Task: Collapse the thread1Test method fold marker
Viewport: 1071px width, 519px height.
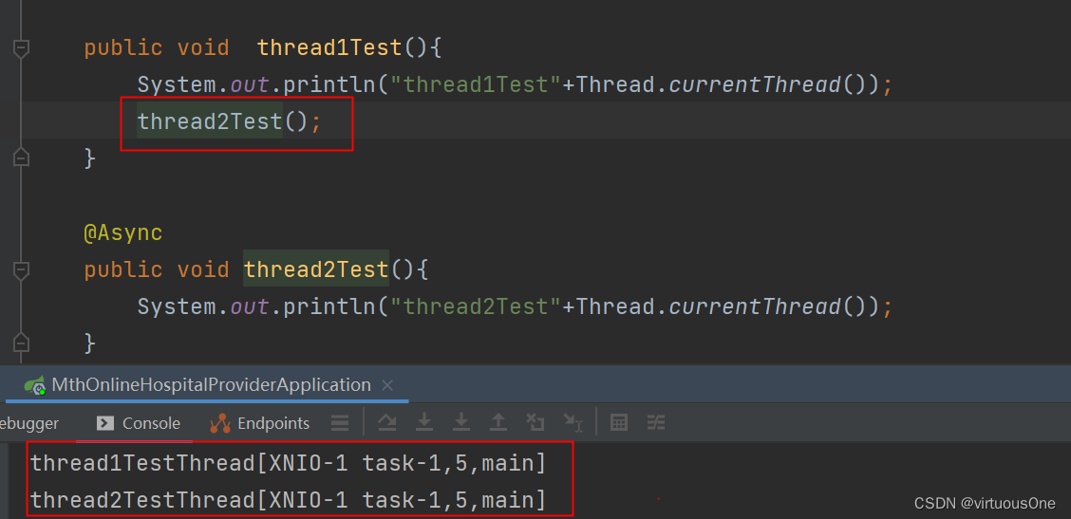Action: (x=21, y=47)
